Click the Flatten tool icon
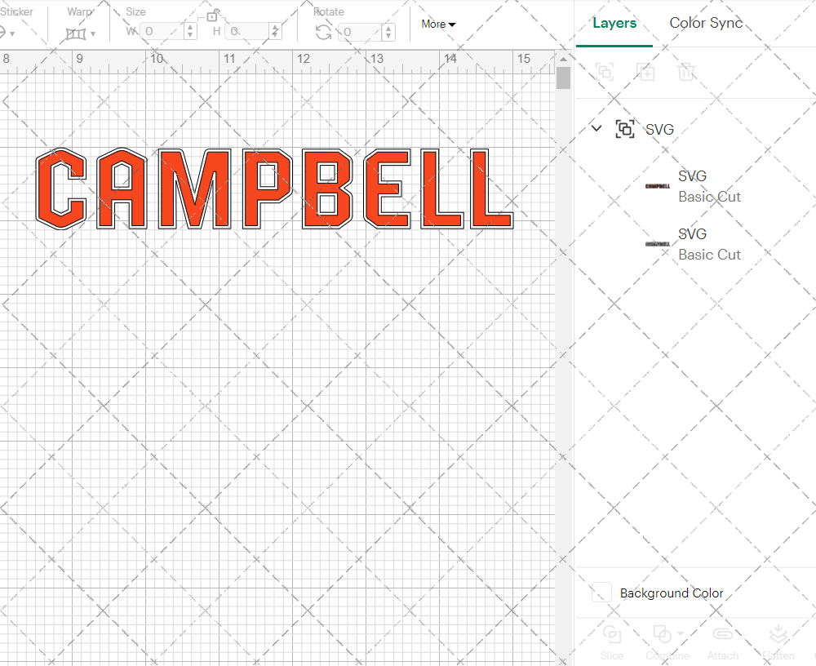This screenshot has width=816, height=666. (x=778, y=635)
